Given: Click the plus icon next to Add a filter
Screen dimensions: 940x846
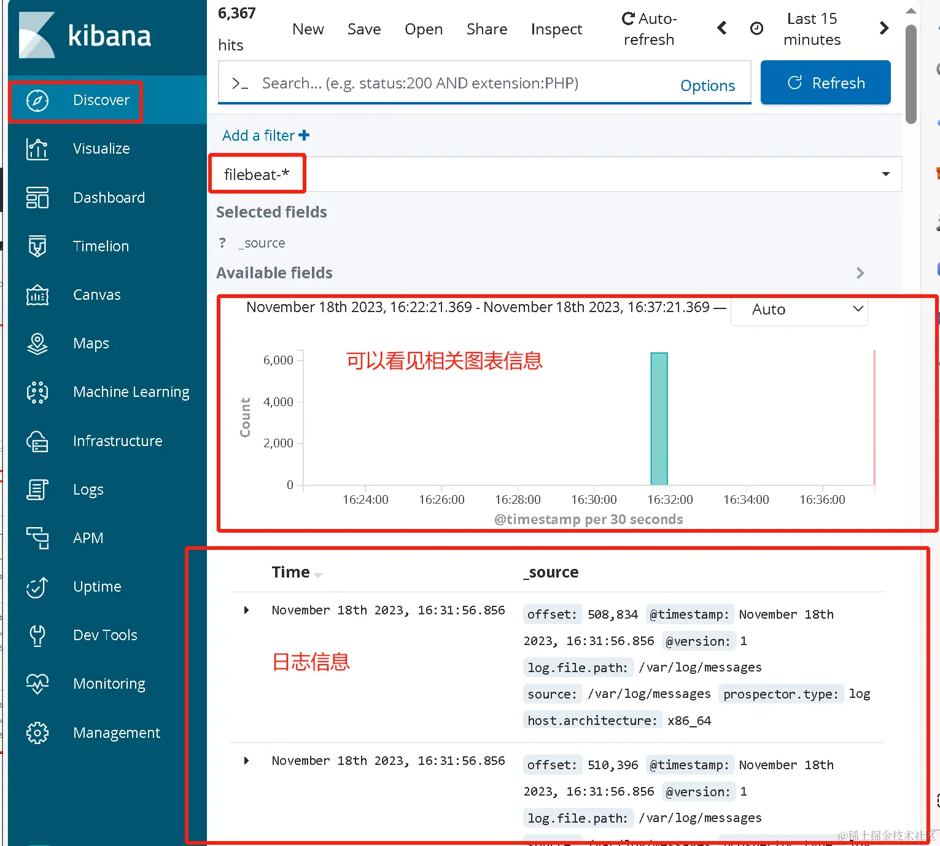Looking at the screenshot, I should pyautogui.click(x=304, y=135).
